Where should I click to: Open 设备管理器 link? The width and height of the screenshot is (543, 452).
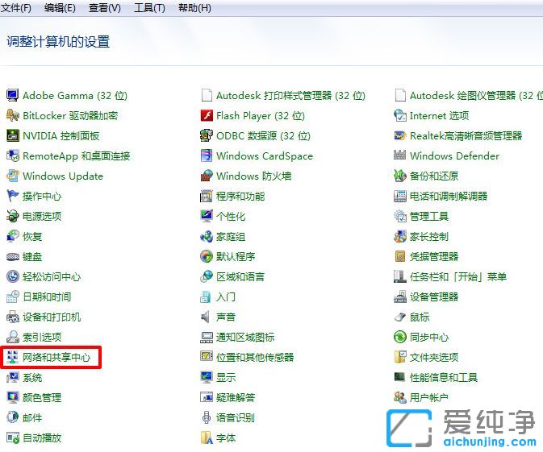point(434,296)
